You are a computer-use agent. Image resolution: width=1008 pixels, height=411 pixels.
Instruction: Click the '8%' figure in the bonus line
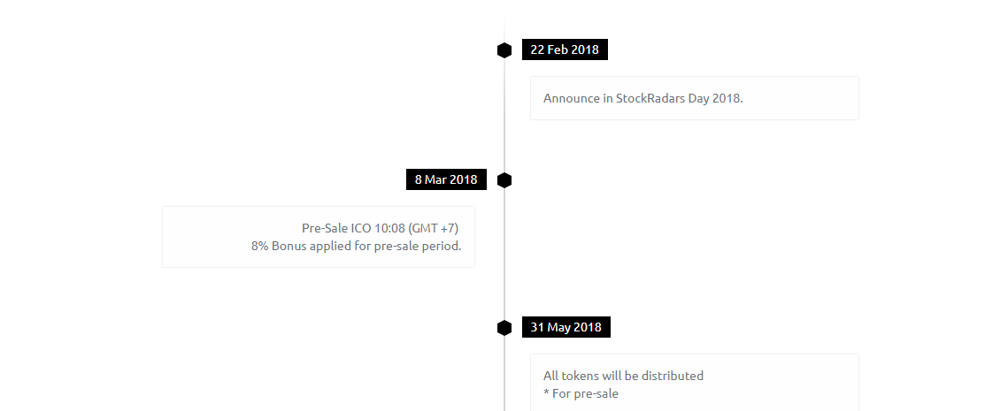tap(259, 246)
